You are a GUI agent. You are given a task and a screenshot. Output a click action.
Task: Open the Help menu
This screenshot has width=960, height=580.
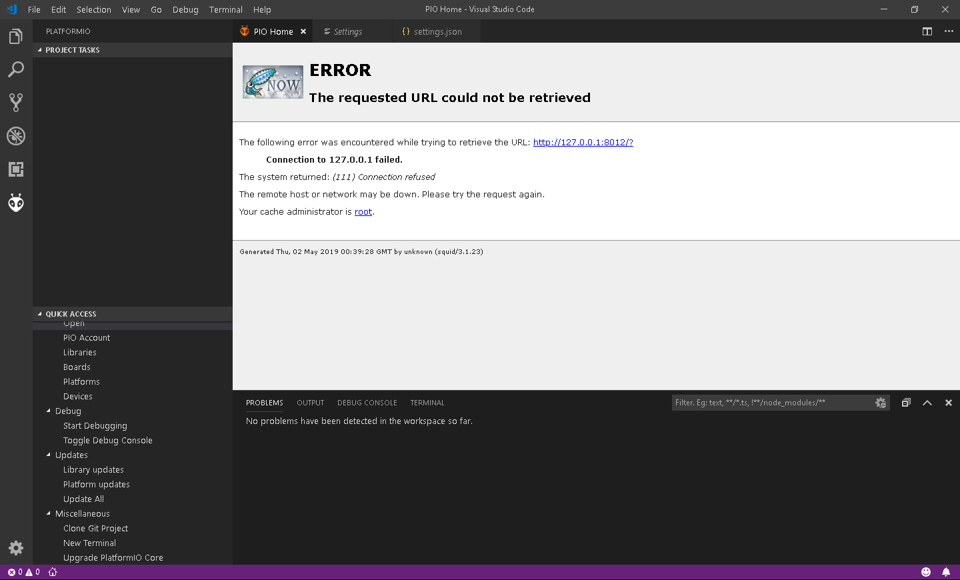262,9
